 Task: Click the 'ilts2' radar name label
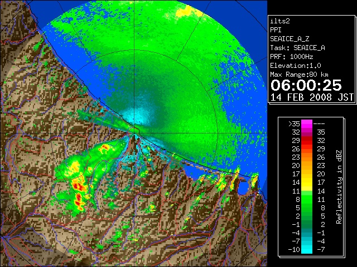[x=280, y=21]
